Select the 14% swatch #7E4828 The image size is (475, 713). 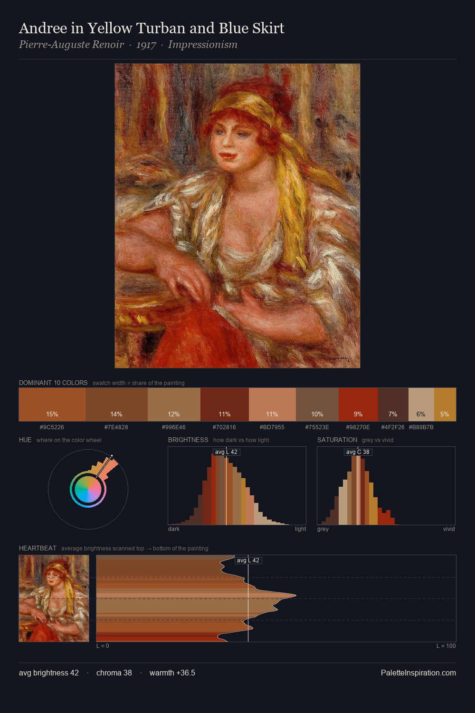coord(116,405)
